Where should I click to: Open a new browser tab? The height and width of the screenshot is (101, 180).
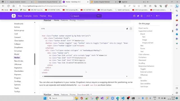pos(148,2)
